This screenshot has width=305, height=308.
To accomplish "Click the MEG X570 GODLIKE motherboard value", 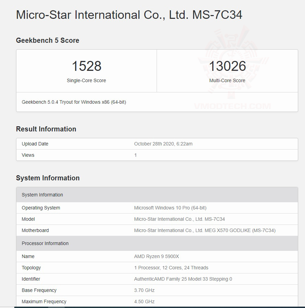I will [x=205, y=230].
